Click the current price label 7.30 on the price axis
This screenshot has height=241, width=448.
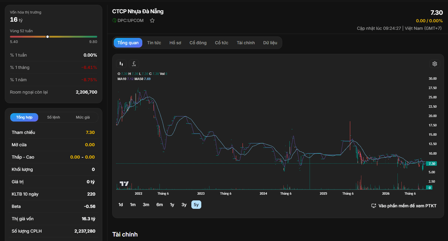[432, 164]
